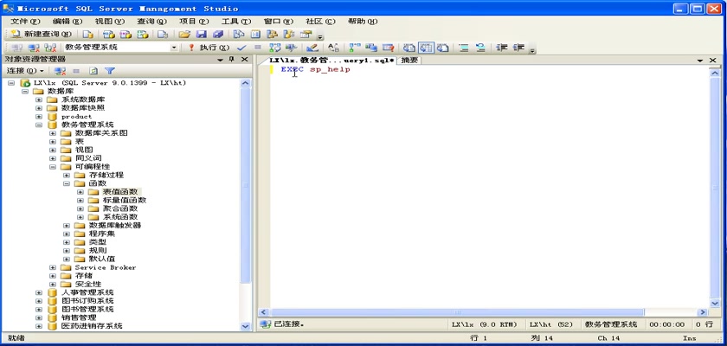Collapse the 教务管理系统 database node
The image size is (727, 346).
click(39, 125)
